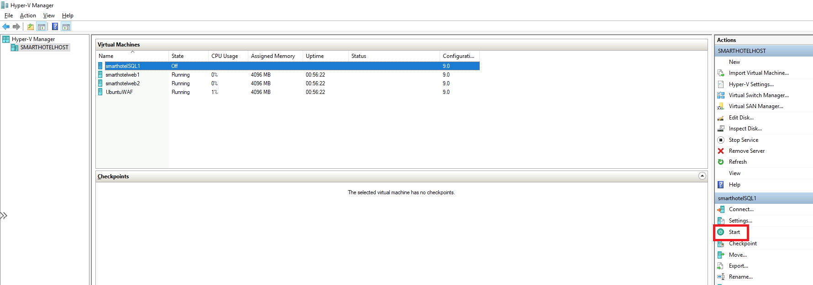The width and height of the screenshot is (813, 285).
Task: Toggle the action pane toolbar icon
Action: (x=66, y=26)
